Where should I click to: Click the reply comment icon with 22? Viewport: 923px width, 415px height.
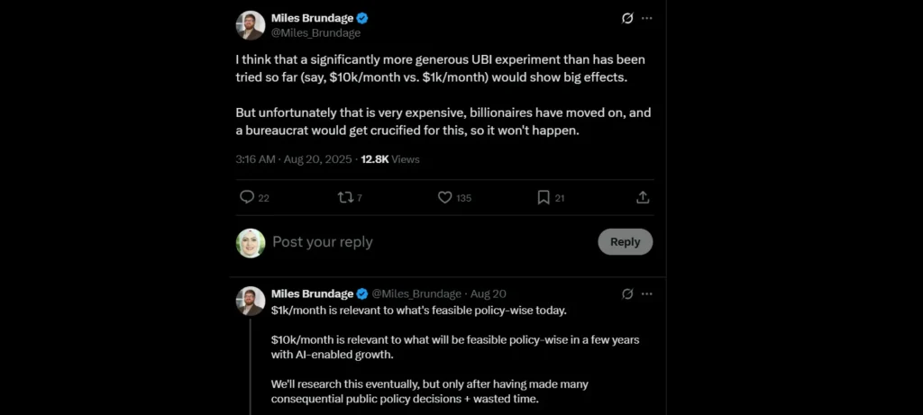click(x=247, y=197)
